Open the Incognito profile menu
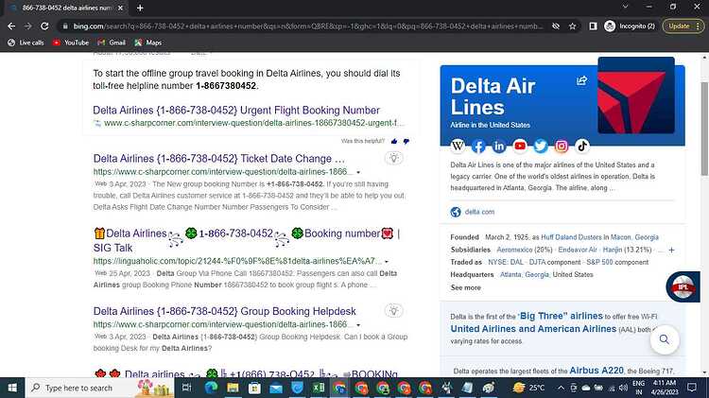The width and height of the screenshot is (709, 398). point(630,26)
